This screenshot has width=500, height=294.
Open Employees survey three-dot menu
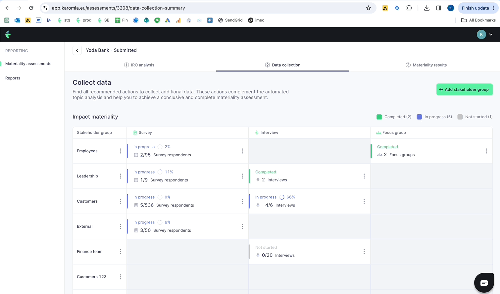(x=242, y=151)
